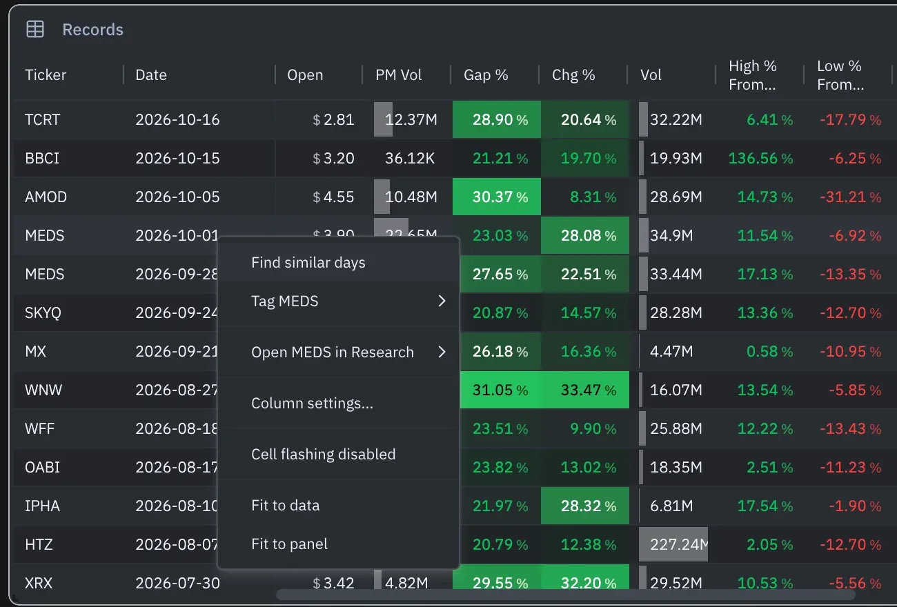Click the date 2026-07-30 cell

click(200, 584)
